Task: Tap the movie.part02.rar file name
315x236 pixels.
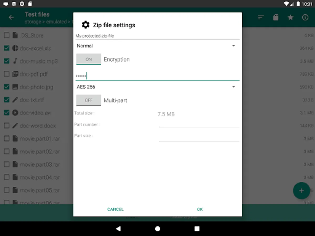Action: coord(40,152)
